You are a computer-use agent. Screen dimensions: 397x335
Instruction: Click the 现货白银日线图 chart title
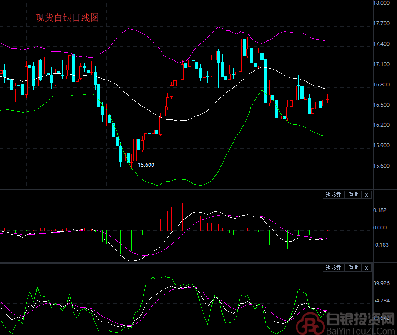click(x=67, y=18)
